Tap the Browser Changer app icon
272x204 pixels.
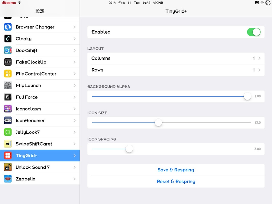[x=8, y=27]
